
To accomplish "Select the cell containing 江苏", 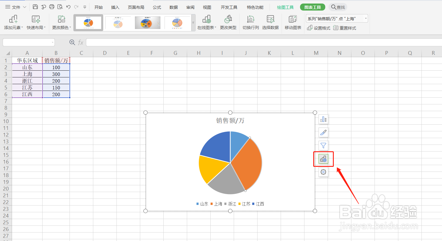I will [27, 87].
